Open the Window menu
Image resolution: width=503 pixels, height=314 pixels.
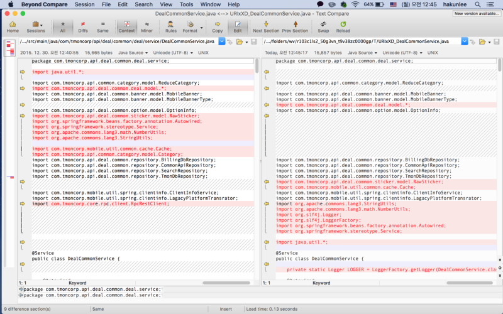pos(211,4)
